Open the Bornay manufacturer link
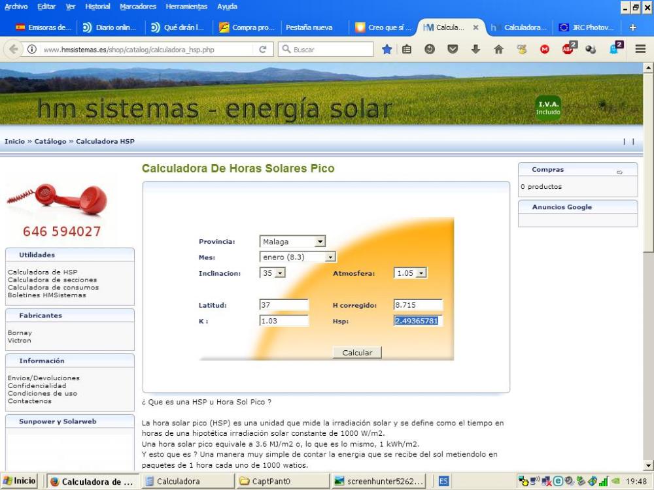 20,333
